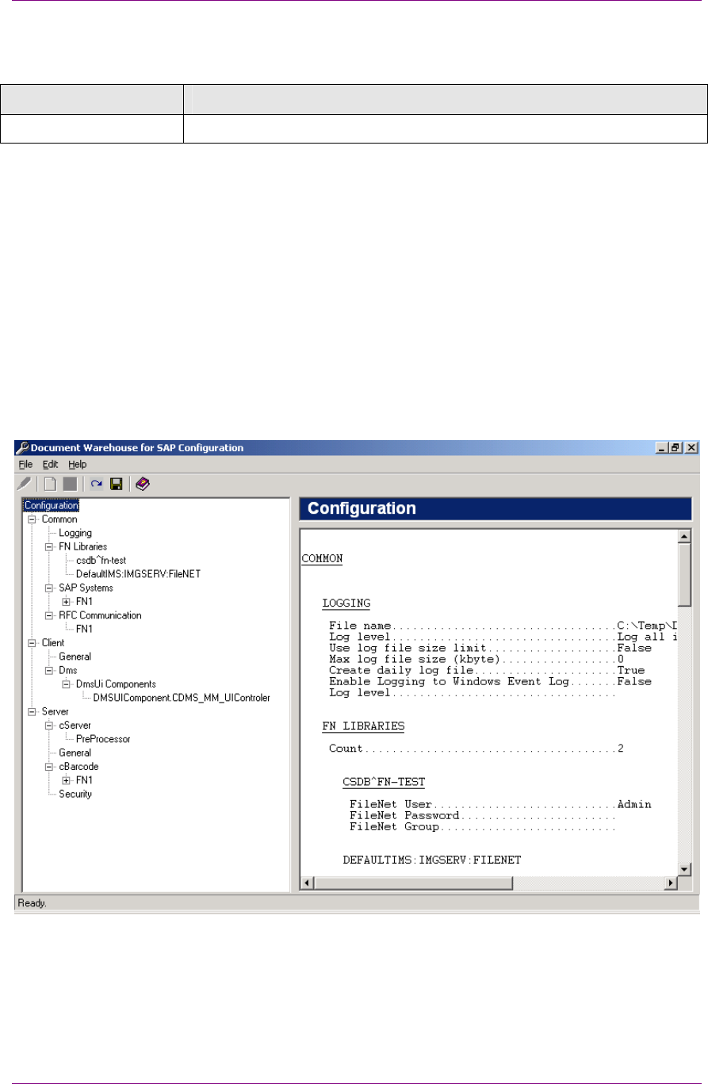Click the COMMON heading in the report
Image resolution: width=708 pixels, height=1084 pixels.
click(322, 558)
